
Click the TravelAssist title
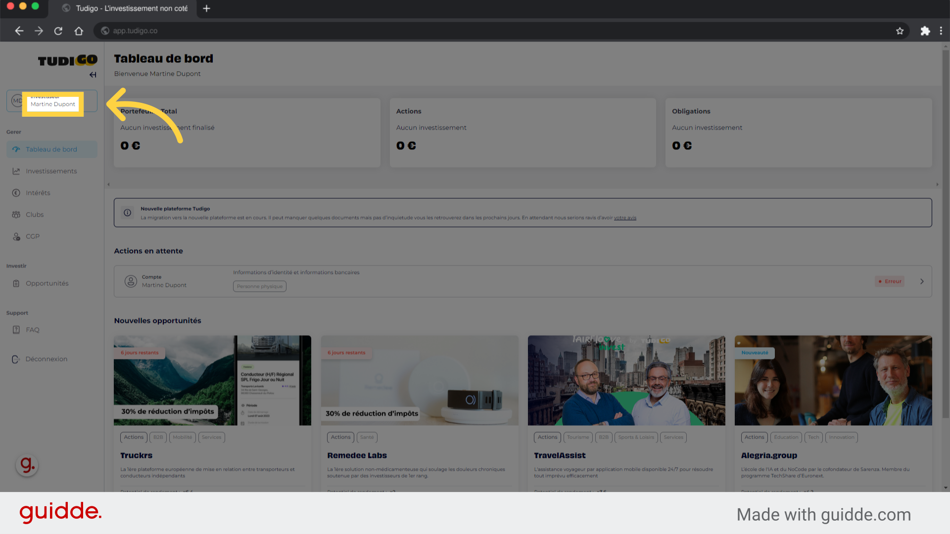pos(560,455)
